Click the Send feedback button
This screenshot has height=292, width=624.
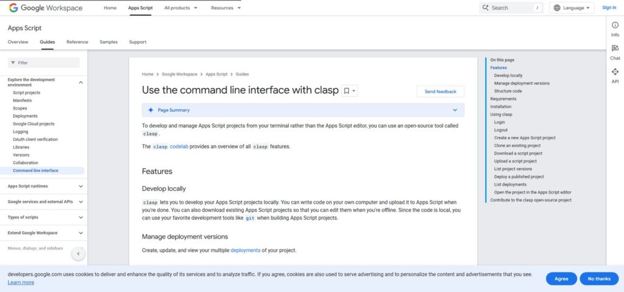coord(440,91)
